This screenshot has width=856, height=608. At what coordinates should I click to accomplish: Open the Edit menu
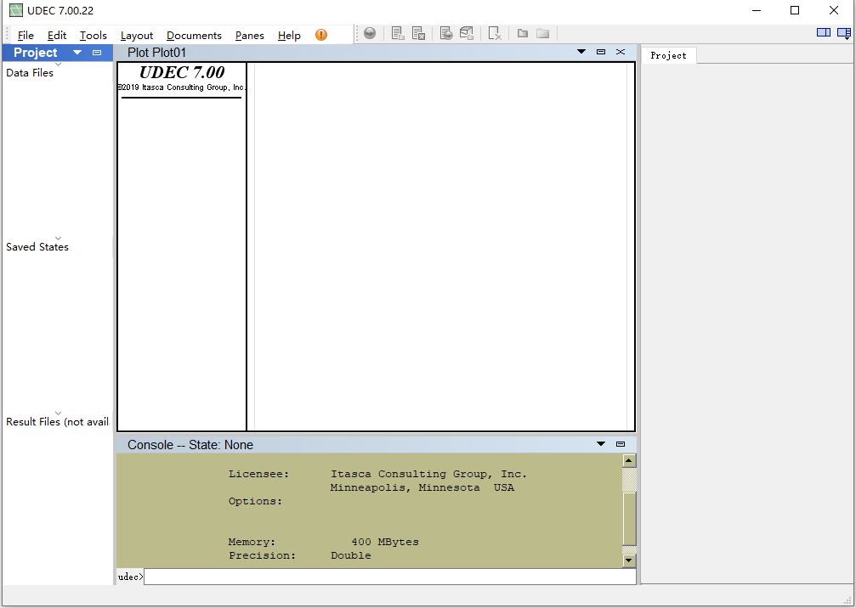coord(57,36)
